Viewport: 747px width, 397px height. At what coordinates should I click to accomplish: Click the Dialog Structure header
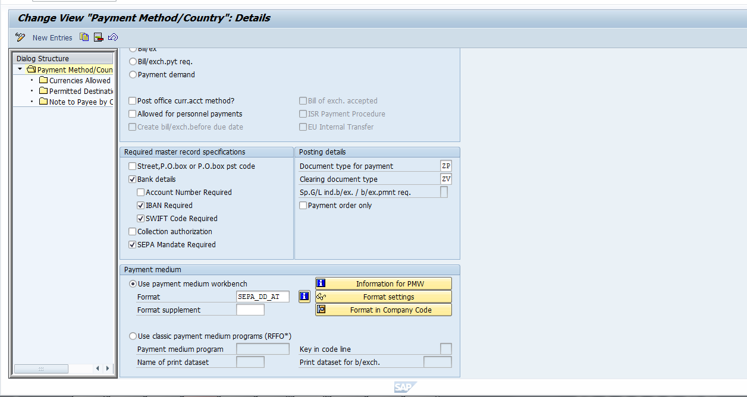click(x=62, y=58)
